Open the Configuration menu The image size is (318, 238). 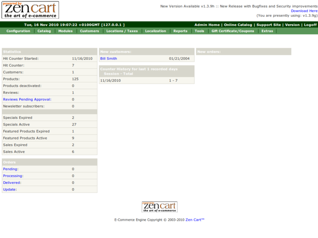pos(18,31)
